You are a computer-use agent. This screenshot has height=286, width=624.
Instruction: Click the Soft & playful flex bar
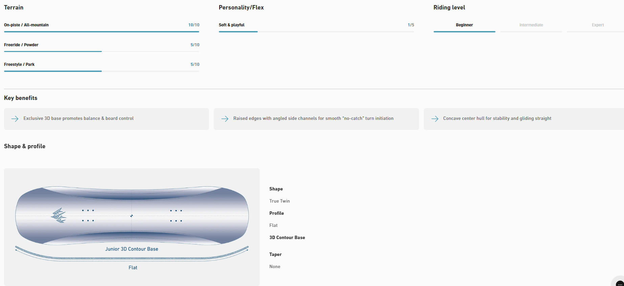pyautogui.click(x=316, y=32)
